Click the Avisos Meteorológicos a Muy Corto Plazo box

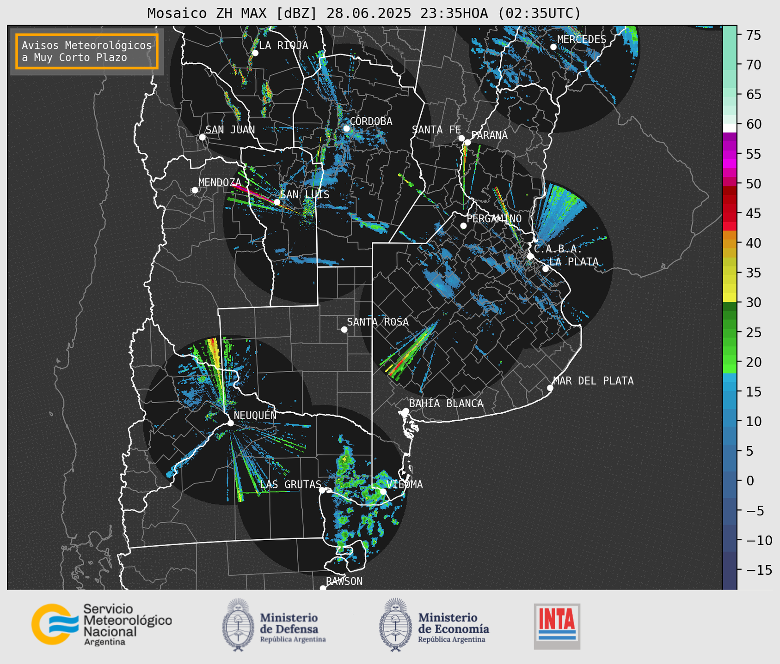(87, 51)
